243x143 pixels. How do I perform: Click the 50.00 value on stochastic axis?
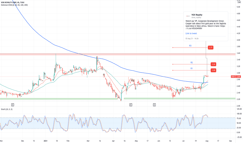[239, 123]
